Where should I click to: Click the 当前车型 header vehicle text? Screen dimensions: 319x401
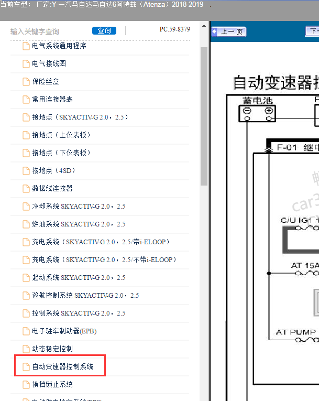[102, 5]
